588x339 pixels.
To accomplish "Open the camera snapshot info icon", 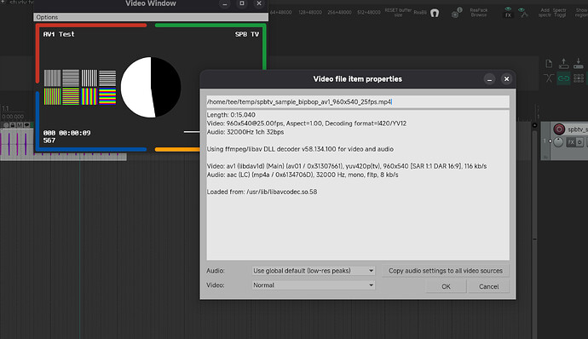I will pos(457,13).
